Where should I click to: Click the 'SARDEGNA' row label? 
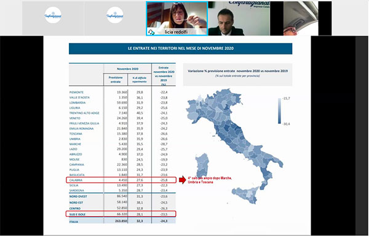76,191
